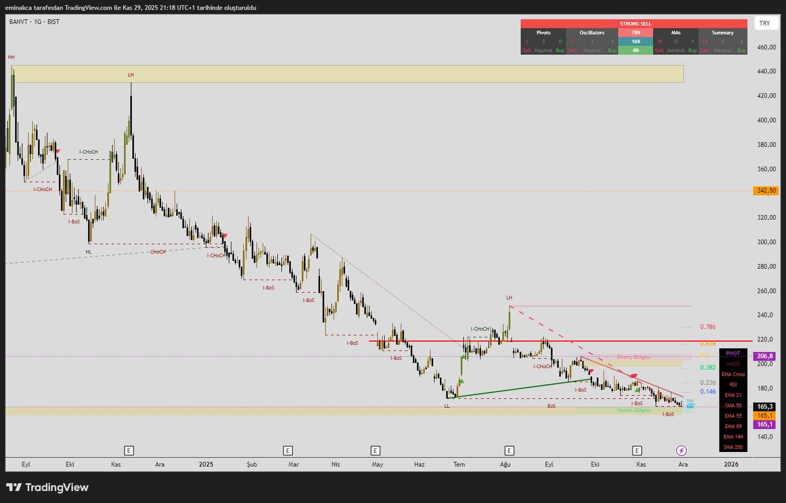Open the earnings marker above Kas 2025

[x=637, y=450]
